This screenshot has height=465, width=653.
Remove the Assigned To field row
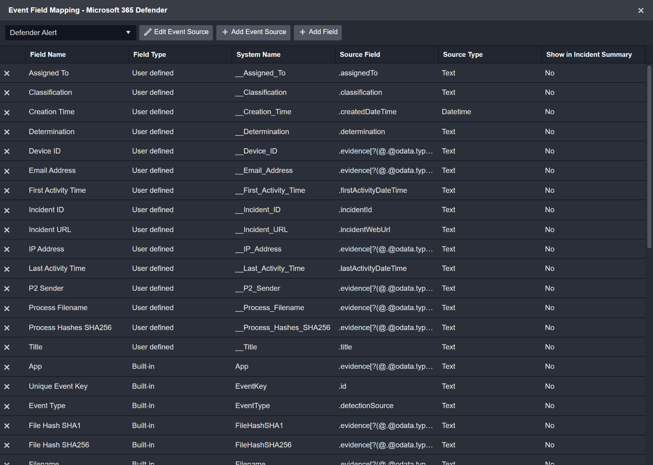pyautogui.click(x=7, y=73)
